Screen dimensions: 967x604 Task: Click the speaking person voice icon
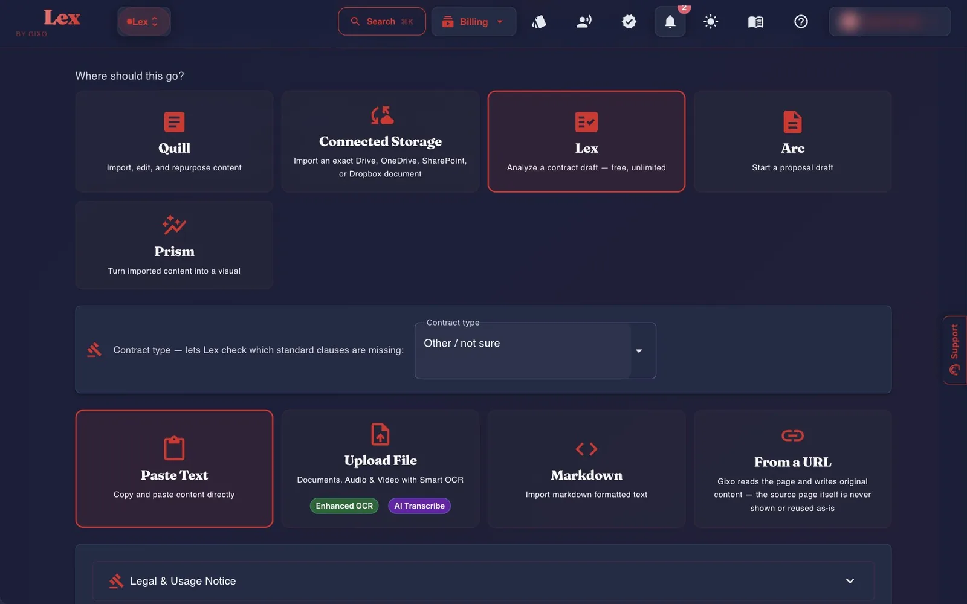584,22
